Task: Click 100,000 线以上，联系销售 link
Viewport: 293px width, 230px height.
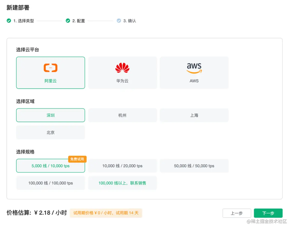Action: tap(122, 183)
